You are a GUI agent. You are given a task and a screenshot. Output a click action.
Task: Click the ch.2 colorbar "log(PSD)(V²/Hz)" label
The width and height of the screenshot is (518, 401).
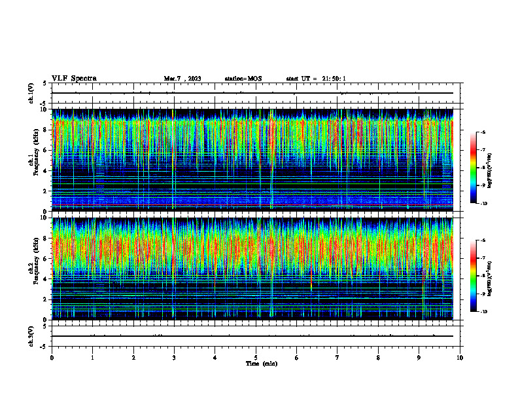tap(490, 278)
